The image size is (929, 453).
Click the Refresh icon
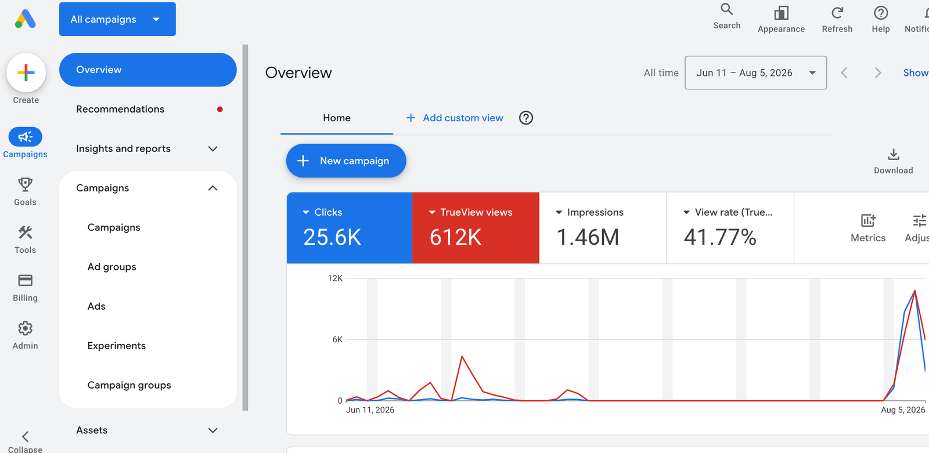[837, 13]
